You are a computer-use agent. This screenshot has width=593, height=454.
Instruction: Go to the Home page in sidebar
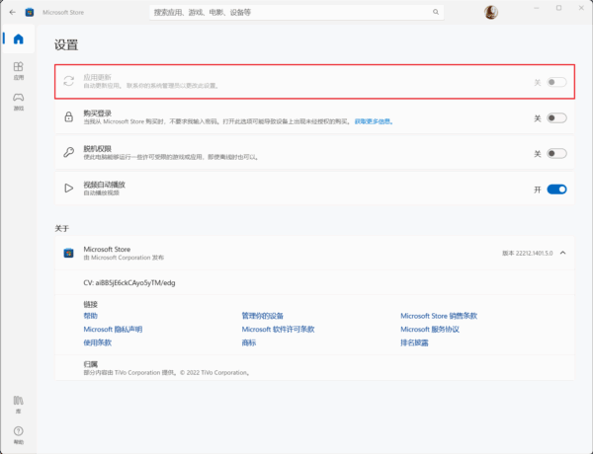[x=18, y=38]
